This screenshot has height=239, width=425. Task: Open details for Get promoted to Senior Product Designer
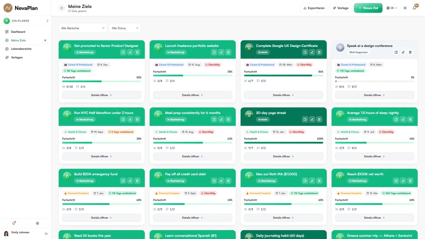[102, 95]
